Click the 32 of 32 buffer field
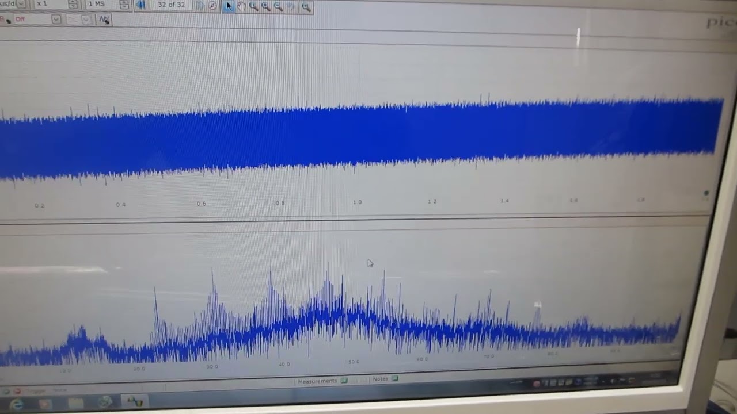737x414 pixels. tap(171, 5)
